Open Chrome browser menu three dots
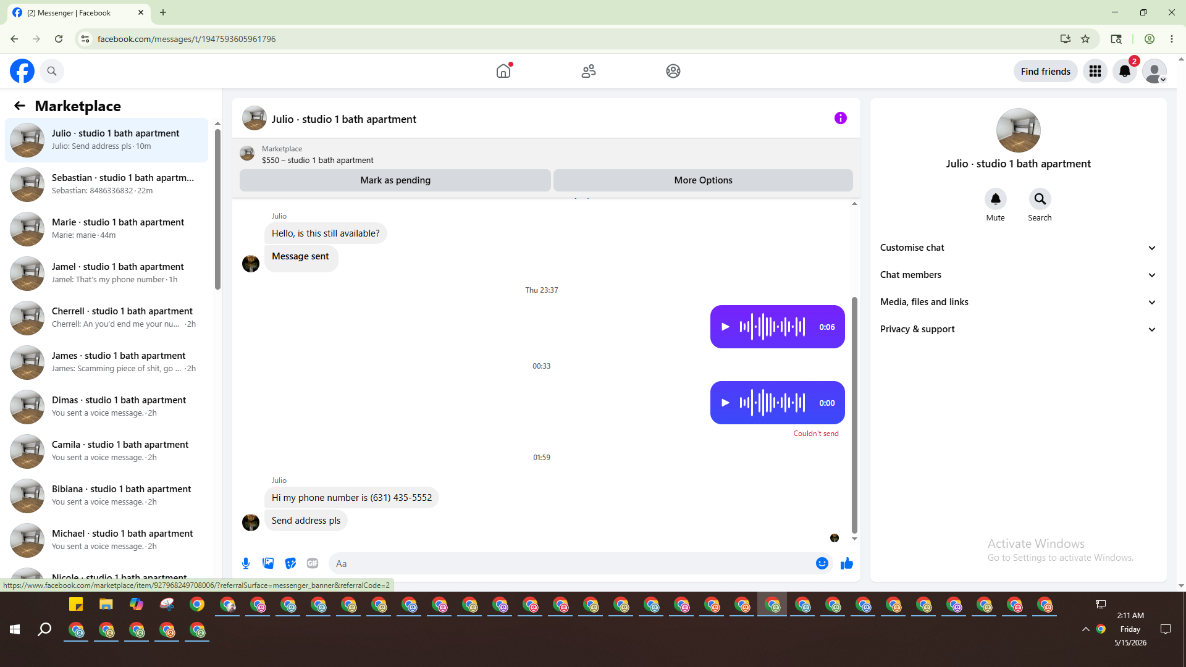 click(x=1172, y=39)
